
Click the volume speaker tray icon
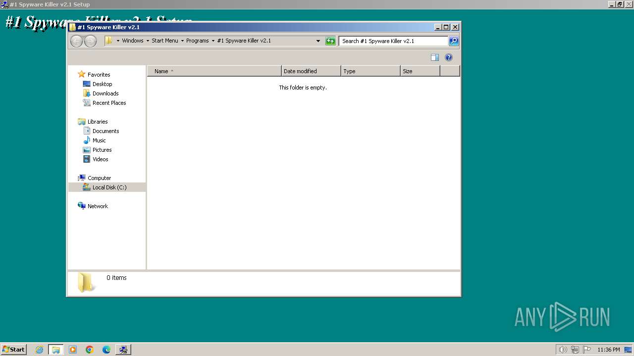tap(563, 350)
